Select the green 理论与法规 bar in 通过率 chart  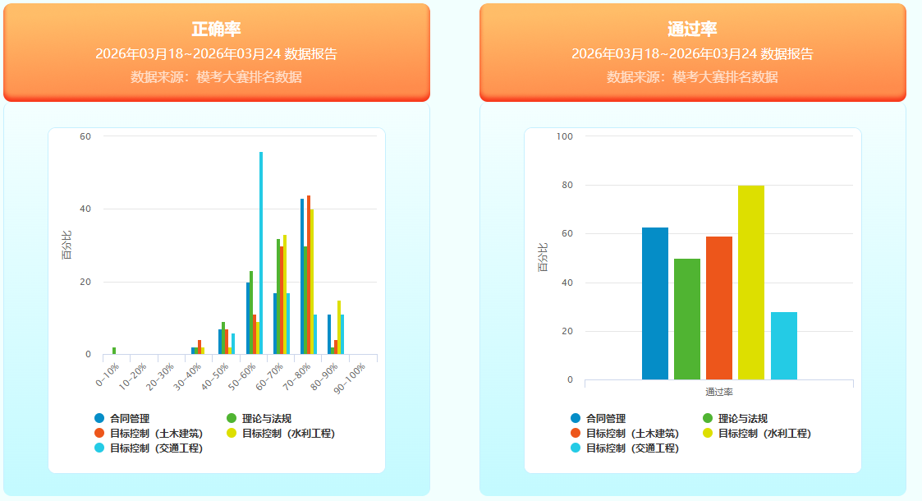pos(687,319)
